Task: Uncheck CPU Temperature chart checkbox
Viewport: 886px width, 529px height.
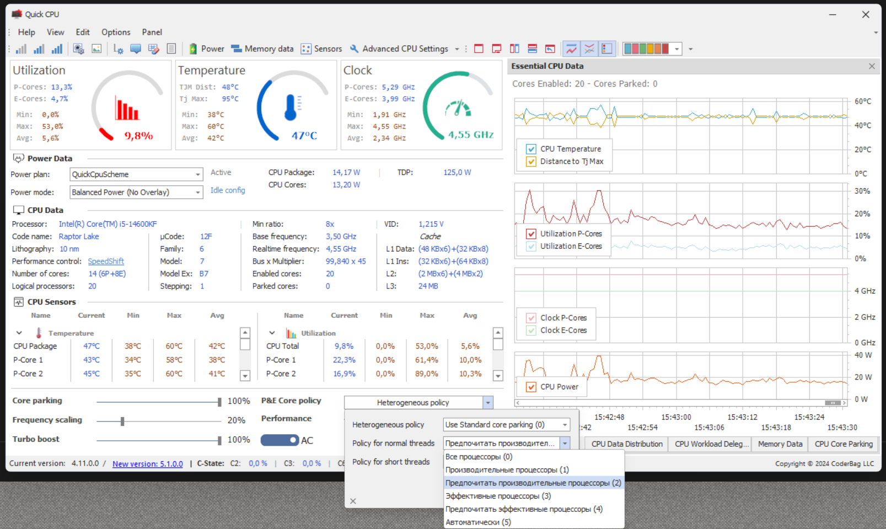Action: pos(531,149)
